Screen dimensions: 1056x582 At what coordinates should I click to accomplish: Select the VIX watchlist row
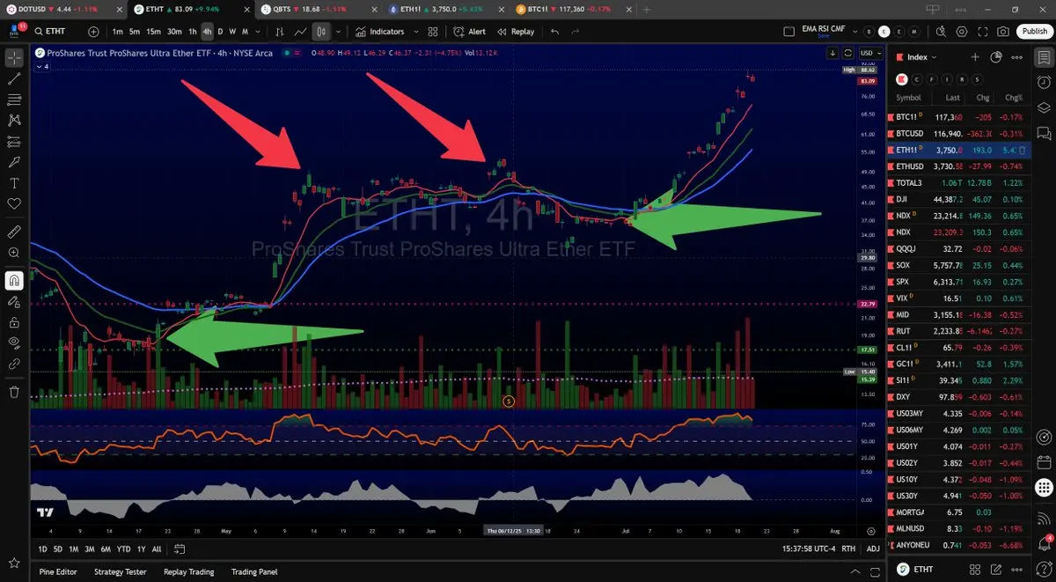[x=960, y=298]
